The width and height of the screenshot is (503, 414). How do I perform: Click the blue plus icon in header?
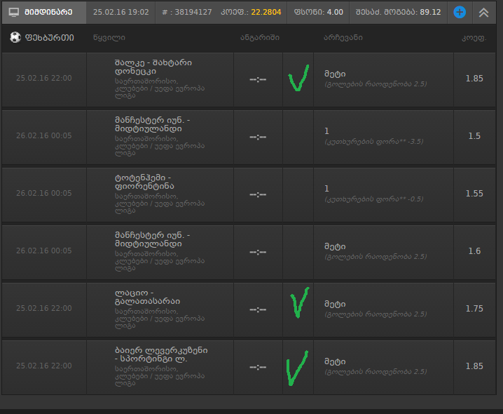460,12
